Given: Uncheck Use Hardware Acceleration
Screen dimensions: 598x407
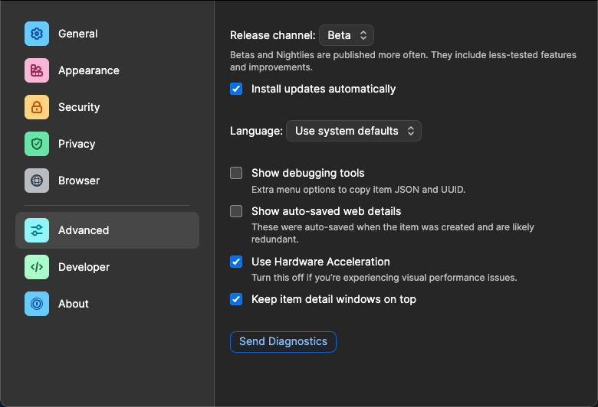Looking at the screenshot, I should (236, 262).
